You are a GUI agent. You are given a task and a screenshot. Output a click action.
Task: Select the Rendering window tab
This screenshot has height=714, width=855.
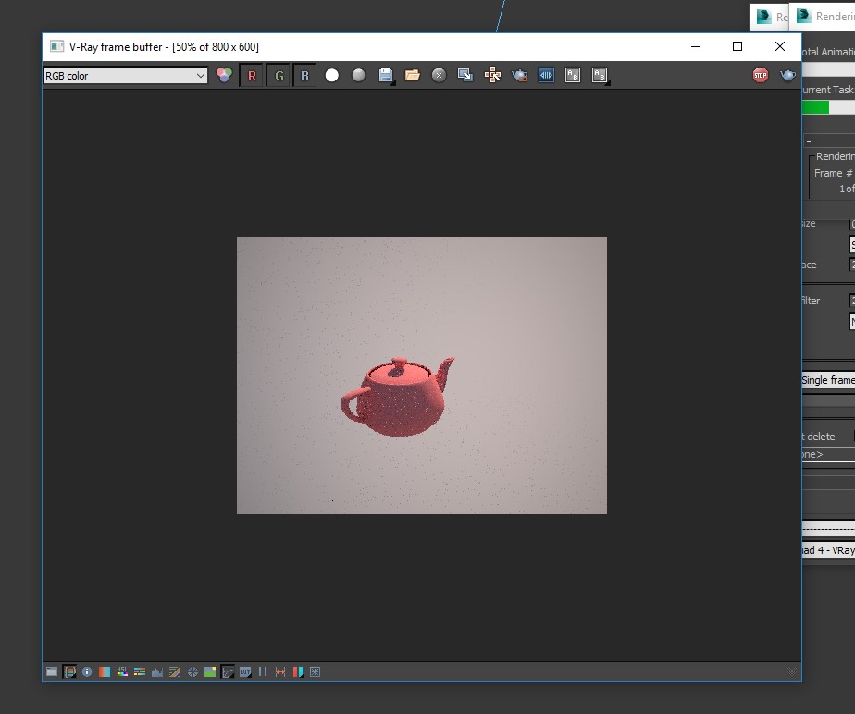pos(824,17)
